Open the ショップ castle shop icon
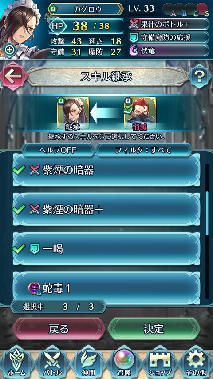Screen dimensions: 213x379 160,363
